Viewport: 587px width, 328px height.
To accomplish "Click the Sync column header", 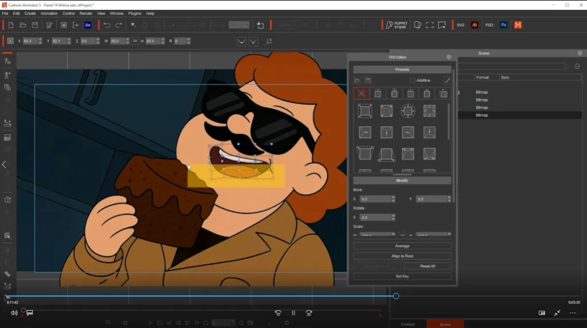I will pyautogui.click(x=505, y=78).
